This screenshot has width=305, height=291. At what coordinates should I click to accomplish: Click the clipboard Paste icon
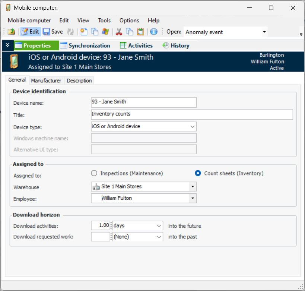140,32
